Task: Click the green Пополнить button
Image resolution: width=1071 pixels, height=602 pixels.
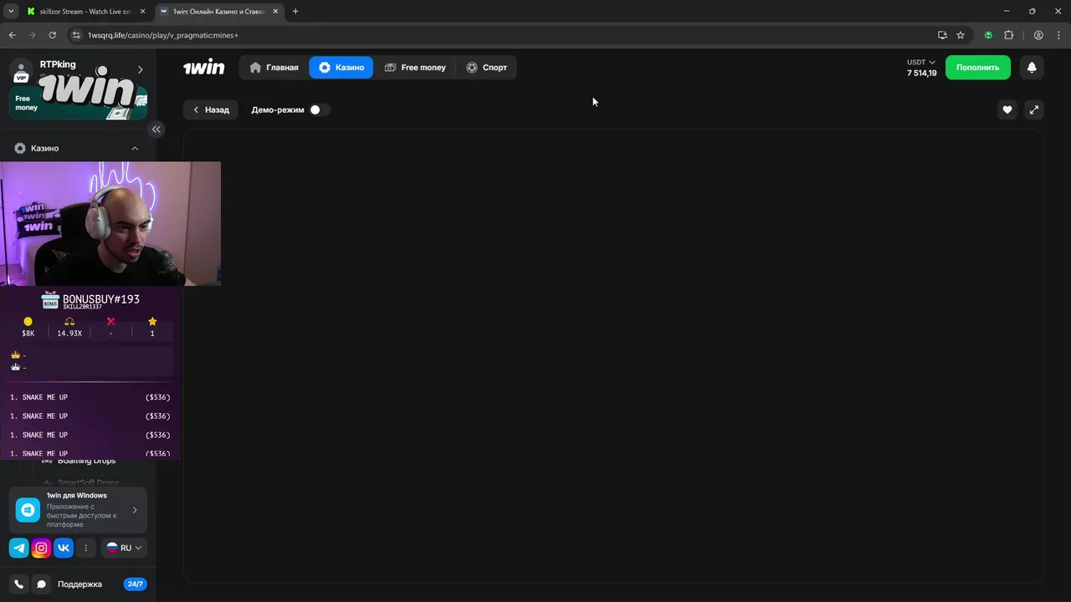Action: (978, 68)
